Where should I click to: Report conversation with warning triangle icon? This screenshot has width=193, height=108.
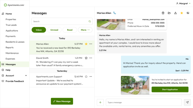click(176, 13)
